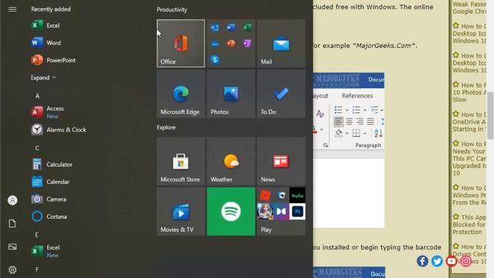Open Cortana from app list

pos(49,216)
